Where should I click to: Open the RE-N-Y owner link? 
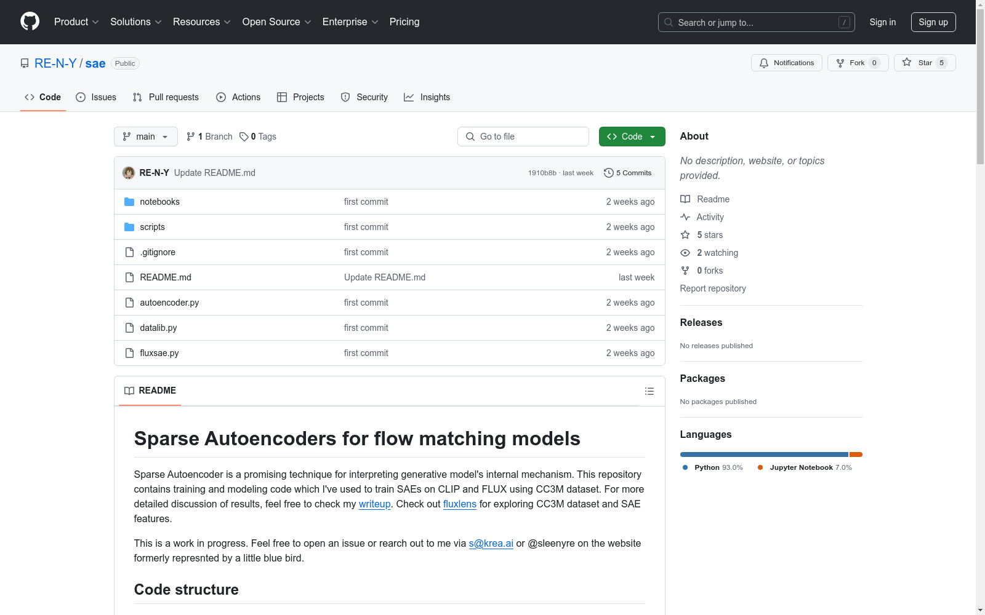[x=55, y=63]
